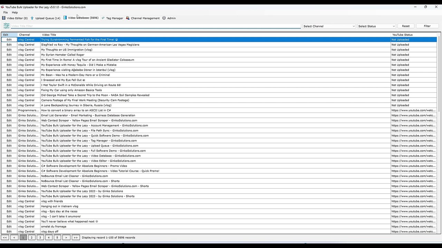The height and width of the screenshot is (248, 442).
Task: Click the filter settings icon beside the title filter
Action: click(6, 26)
